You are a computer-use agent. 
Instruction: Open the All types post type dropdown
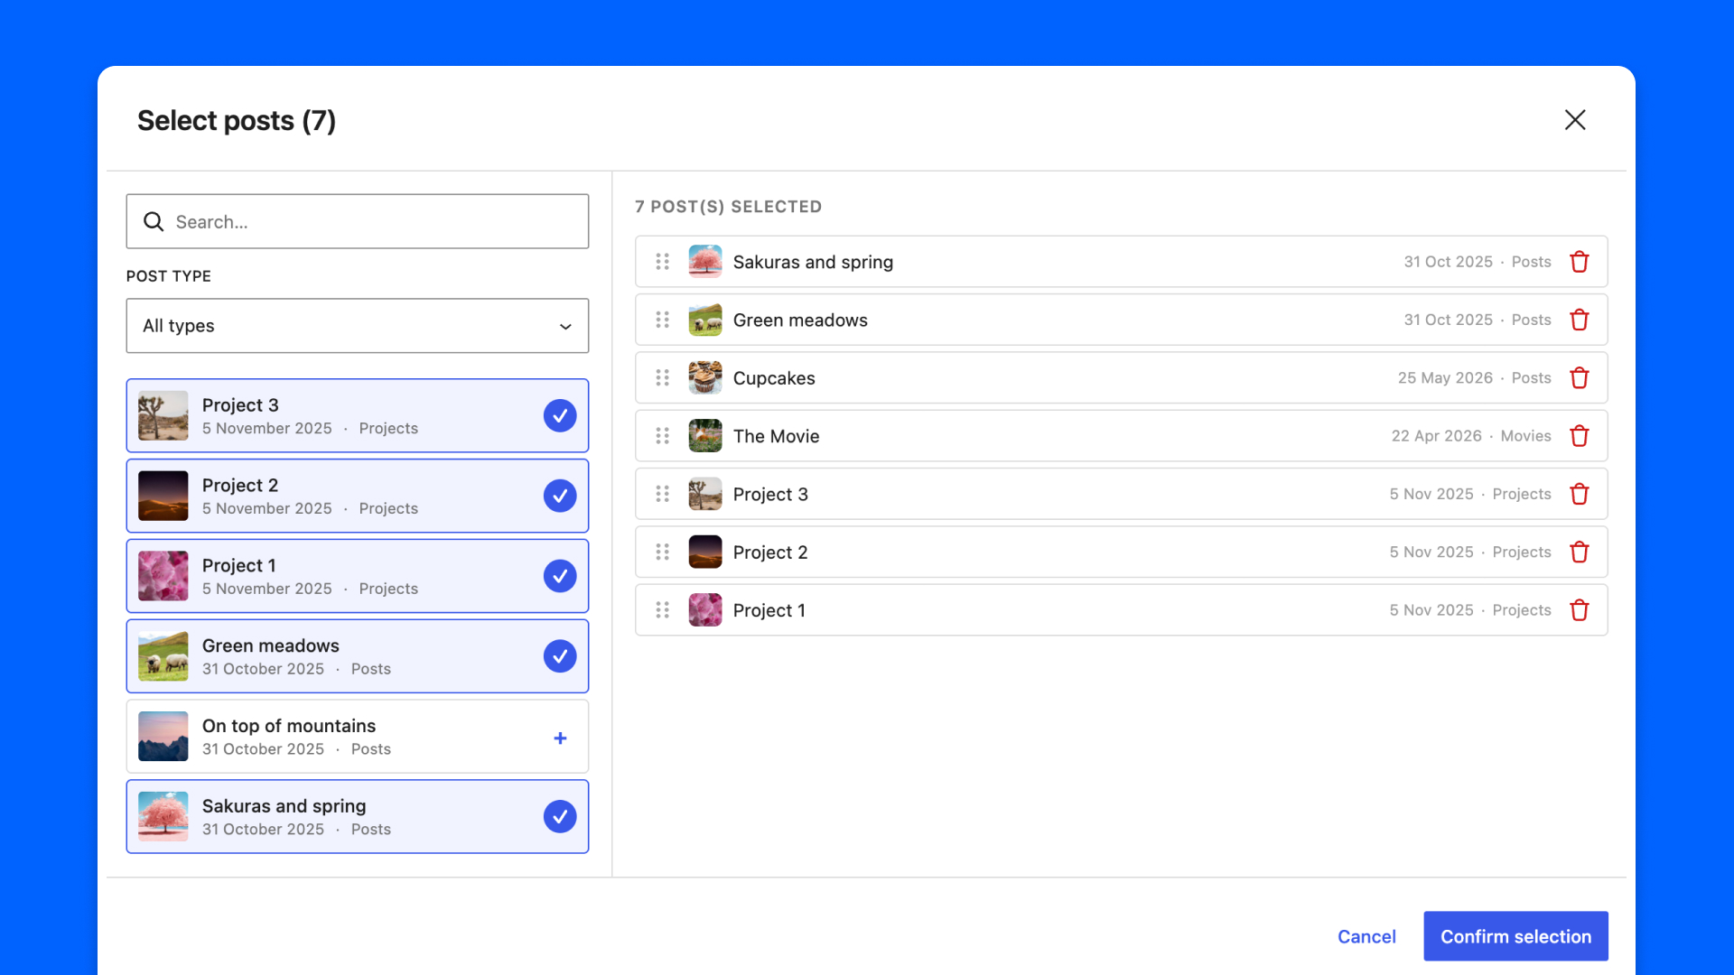(x=358, y=326)
